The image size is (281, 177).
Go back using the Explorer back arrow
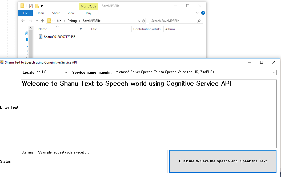point(23,21)
